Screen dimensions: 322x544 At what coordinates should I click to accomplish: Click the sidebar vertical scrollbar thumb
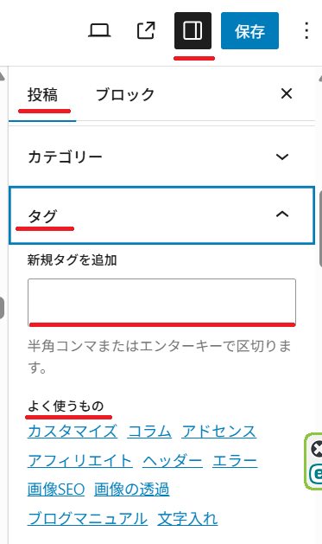point(320,228)
